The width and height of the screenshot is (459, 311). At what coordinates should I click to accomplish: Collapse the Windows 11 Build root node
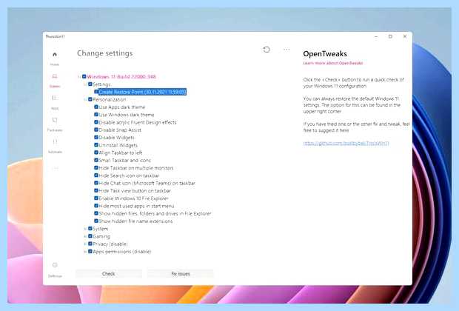tap(78, 77)
